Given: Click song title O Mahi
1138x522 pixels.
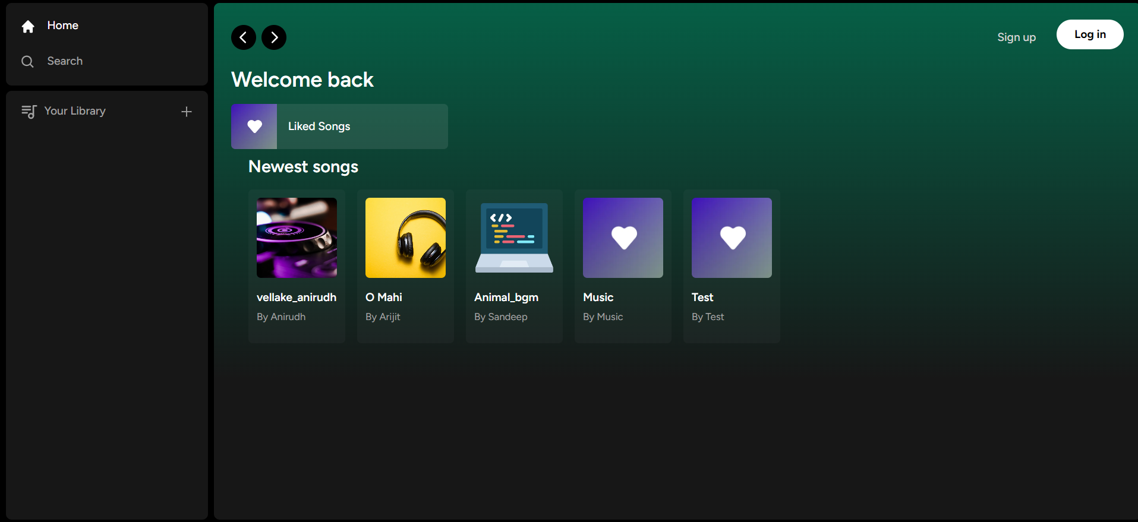Looking at the screenshot, I should [x=384, y=298].
